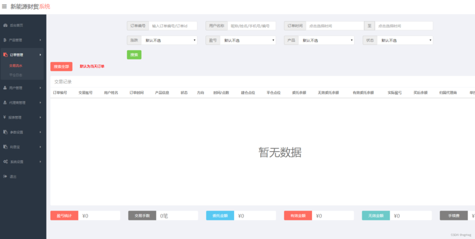Expand the 系统设置 arrow

coord(40,162)
